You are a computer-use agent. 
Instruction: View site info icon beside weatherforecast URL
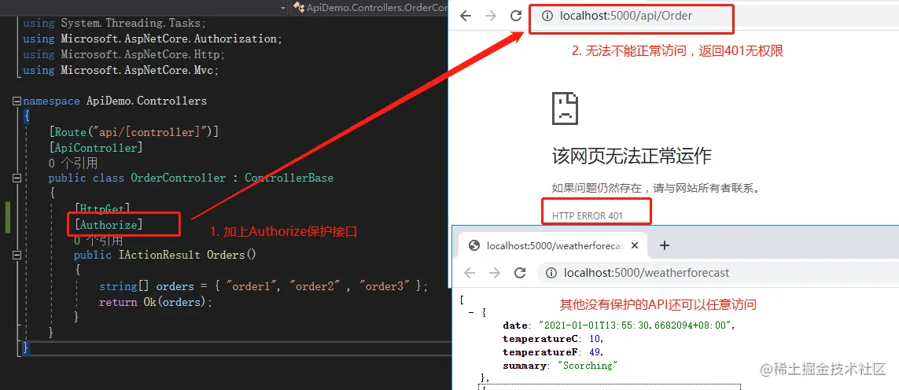pyautogui.click(x=551, y=273)
